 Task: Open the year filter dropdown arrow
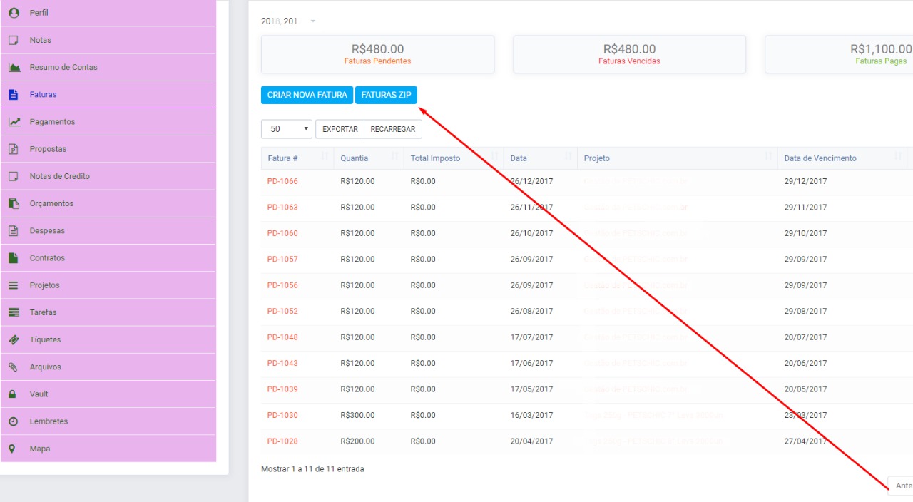312,21
